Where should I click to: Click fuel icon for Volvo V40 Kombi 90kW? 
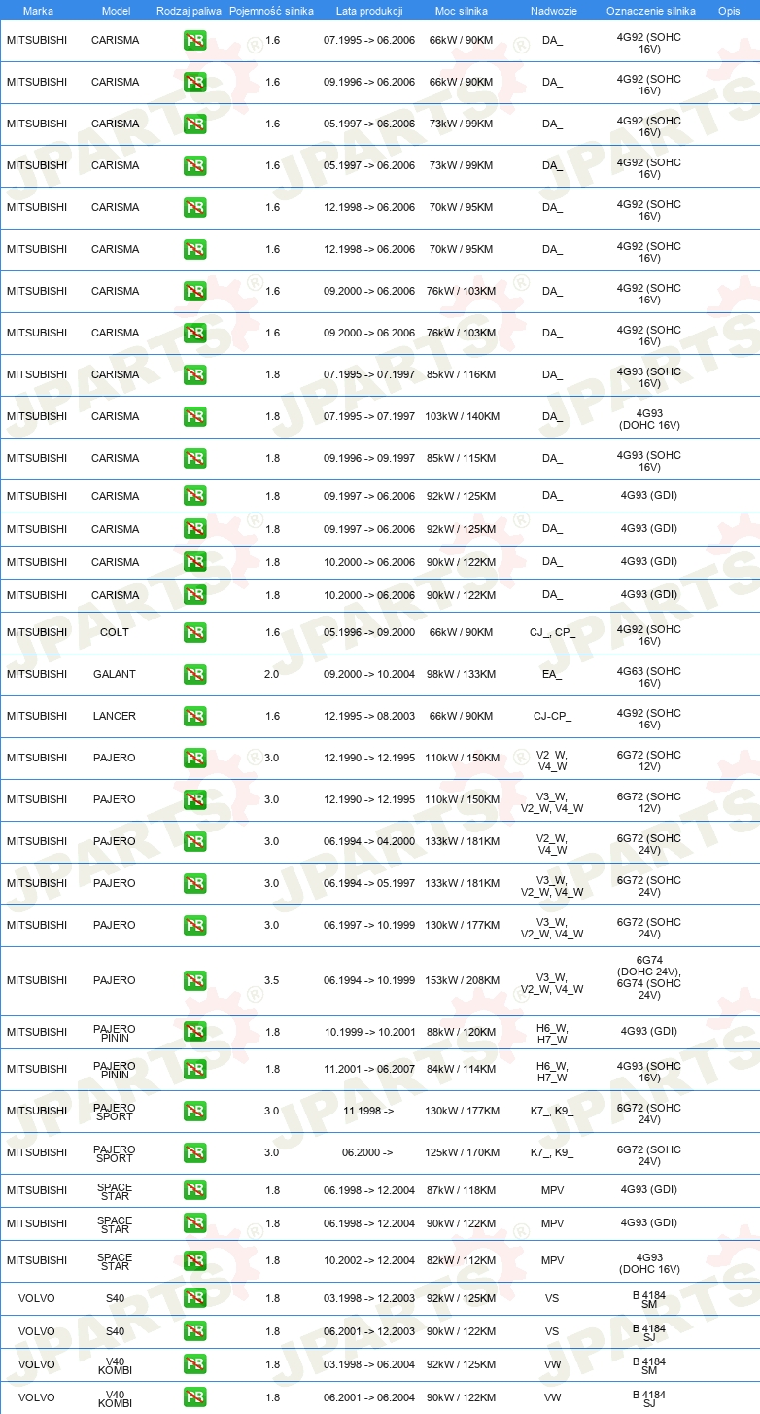tap(194, 1397)
